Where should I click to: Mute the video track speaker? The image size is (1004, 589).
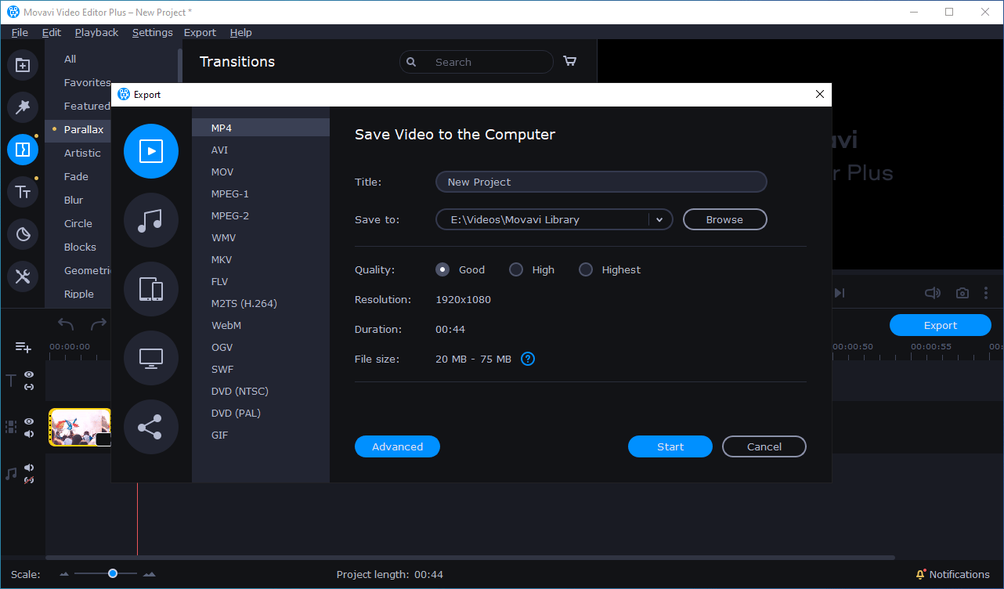point(29,434)
